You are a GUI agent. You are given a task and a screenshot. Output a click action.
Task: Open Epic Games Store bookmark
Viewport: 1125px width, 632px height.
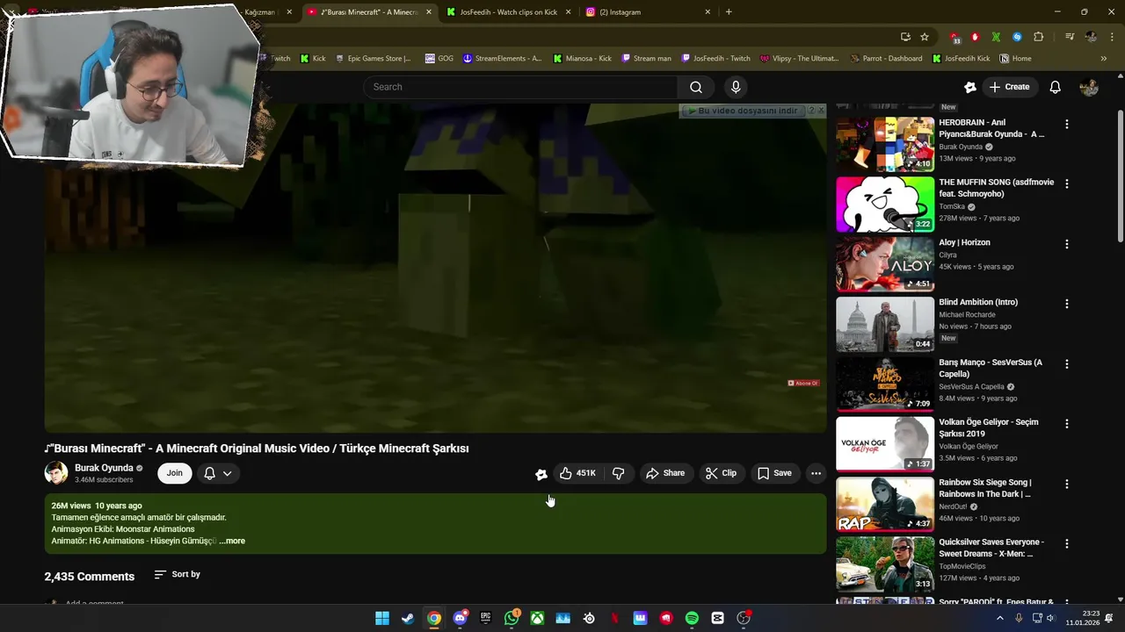point(373,59)
